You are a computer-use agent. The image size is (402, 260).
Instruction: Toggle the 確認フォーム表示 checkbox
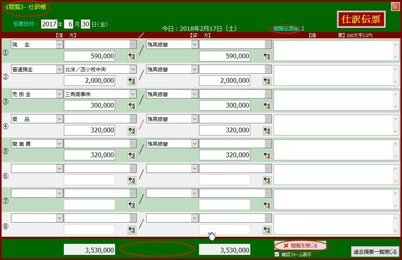coord(277,254)
